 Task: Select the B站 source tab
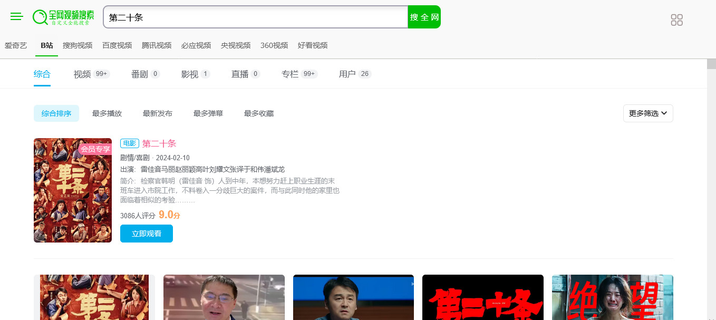tap(47, 45)
